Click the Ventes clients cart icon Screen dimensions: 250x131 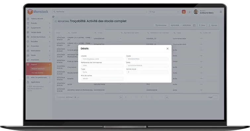tap(28, 32)
